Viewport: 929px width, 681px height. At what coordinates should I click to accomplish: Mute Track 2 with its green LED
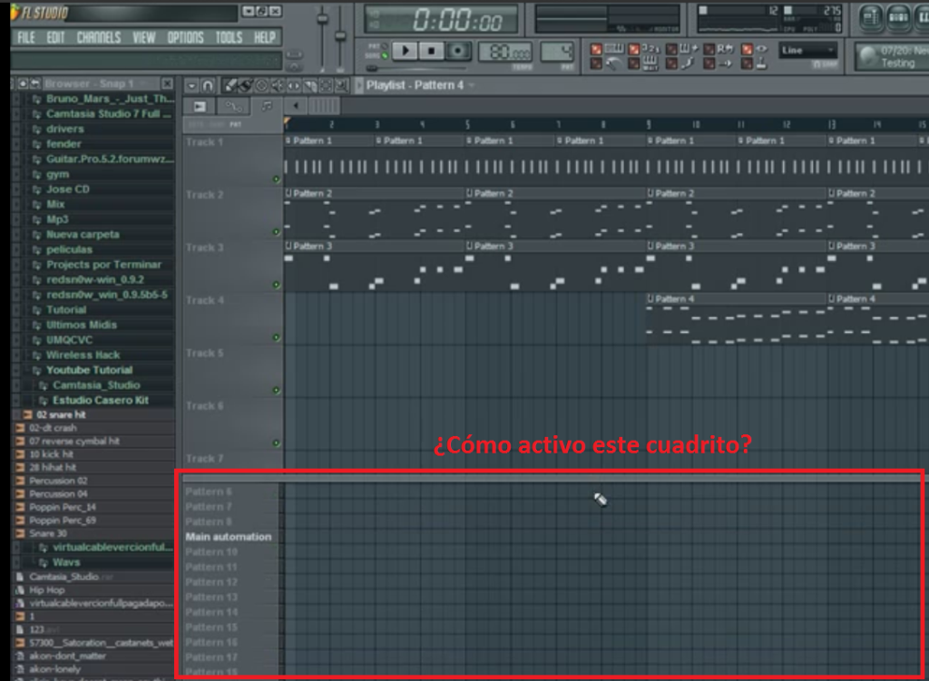276,232
